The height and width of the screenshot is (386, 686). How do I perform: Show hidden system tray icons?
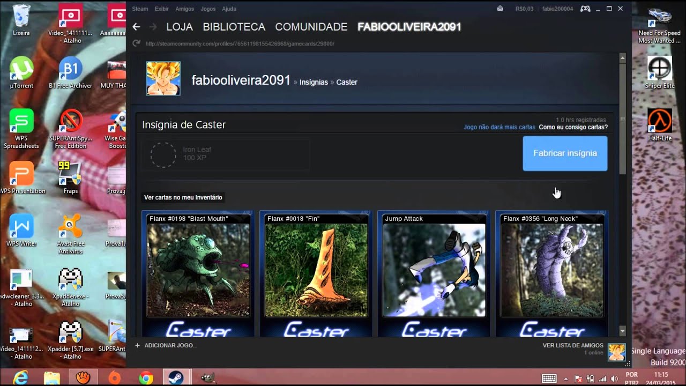(565, 378)
